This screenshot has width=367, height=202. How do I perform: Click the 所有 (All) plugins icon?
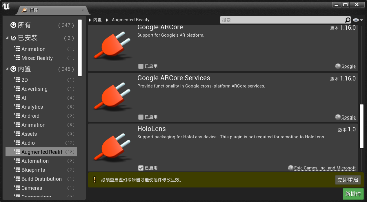(13, 25)
